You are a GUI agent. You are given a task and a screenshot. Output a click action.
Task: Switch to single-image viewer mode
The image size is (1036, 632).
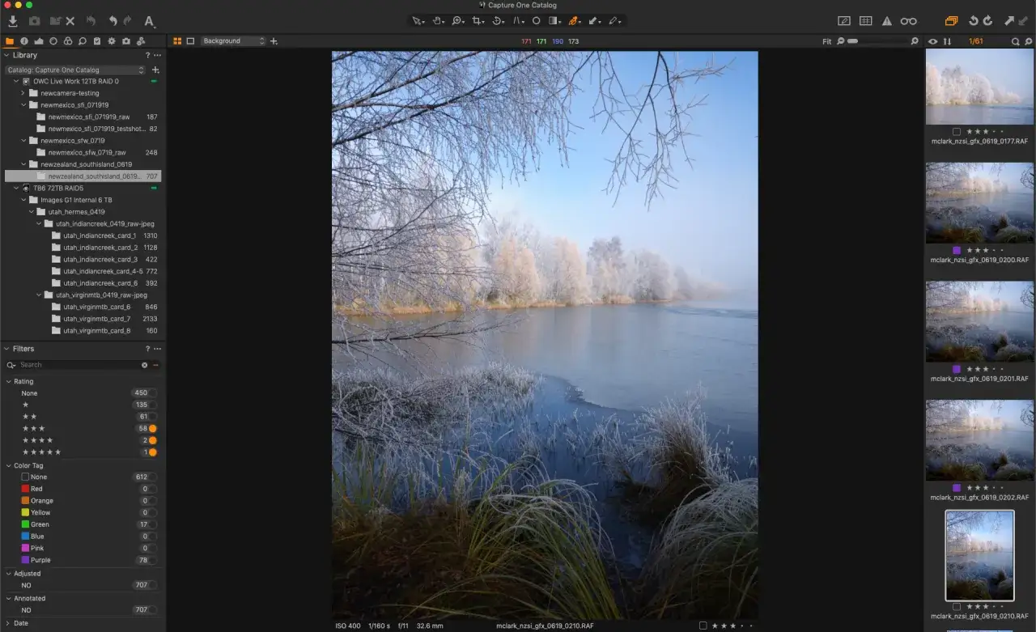[190, 40]
